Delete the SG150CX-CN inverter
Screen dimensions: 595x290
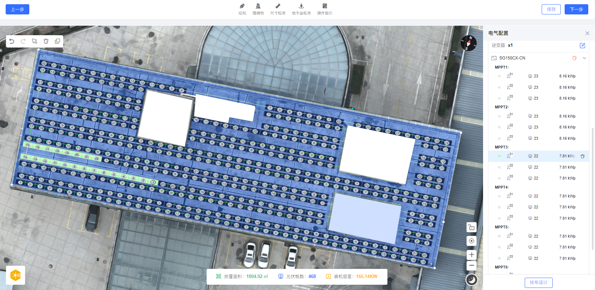tap(574, 58)
